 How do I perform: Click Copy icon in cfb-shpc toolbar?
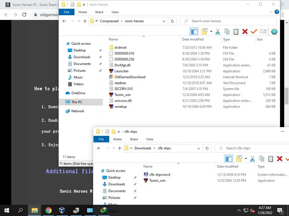(262, 159)
